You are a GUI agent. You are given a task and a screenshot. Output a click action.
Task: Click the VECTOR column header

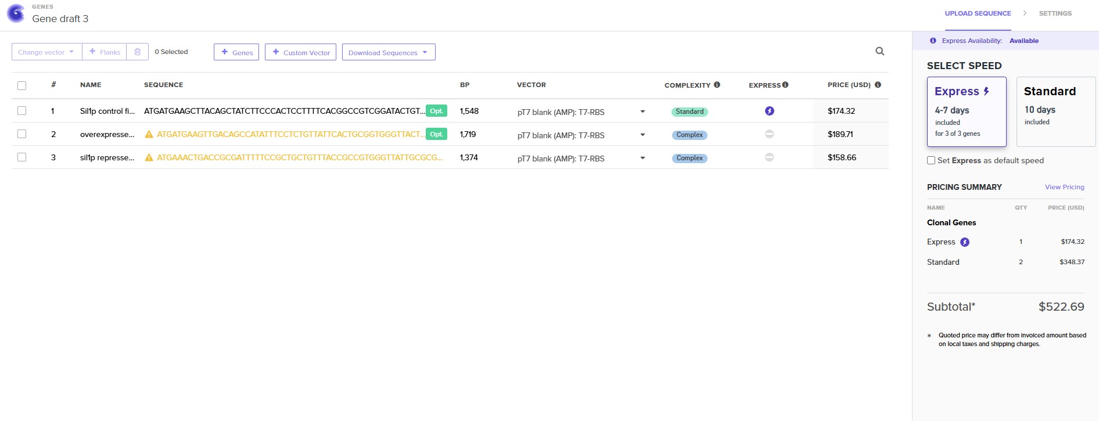pyautogui.click(x=531, y=85)
